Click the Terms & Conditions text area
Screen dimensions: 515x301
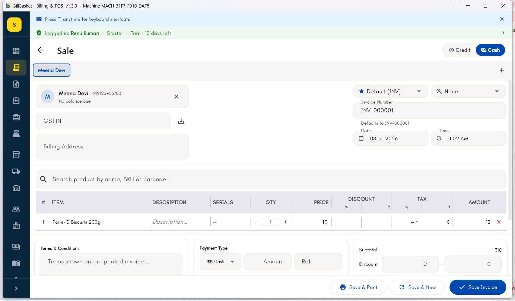[x=112, y=264]
